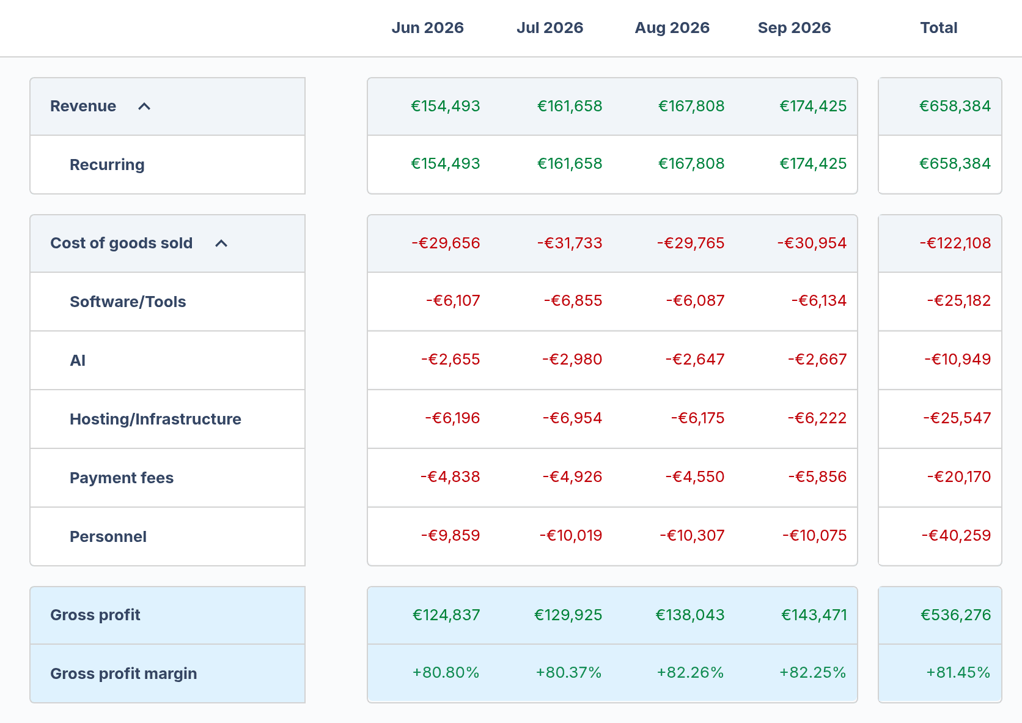Click Payment fees value -€4,550
Screen dimensions: 1022x723
[695, 476]
